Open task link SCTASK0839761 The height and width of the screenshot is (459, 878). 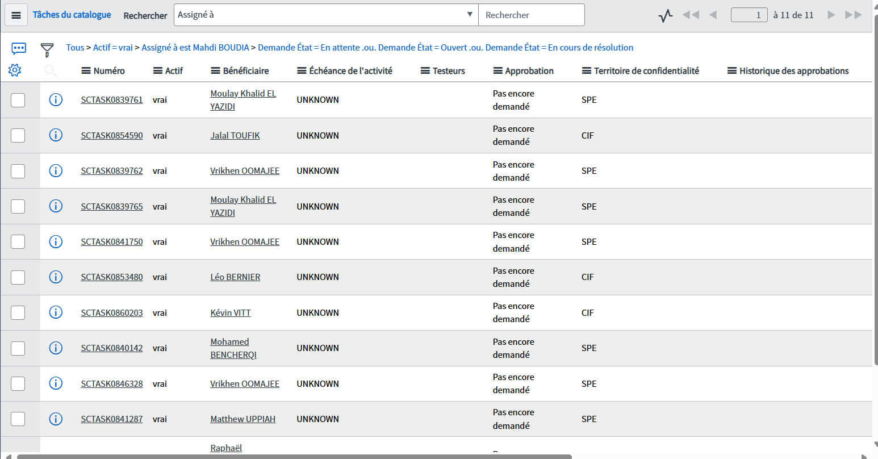112,100
